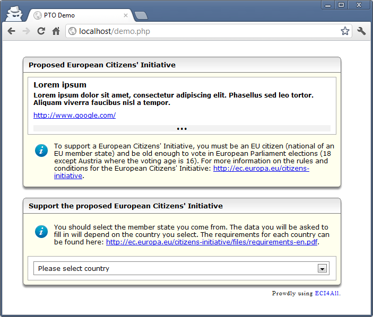Open the wrench settings menu
373x317 pixels.
pyautogui.click(x=362, y=31)
